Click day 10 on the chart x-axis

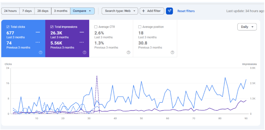coord(37,118)
